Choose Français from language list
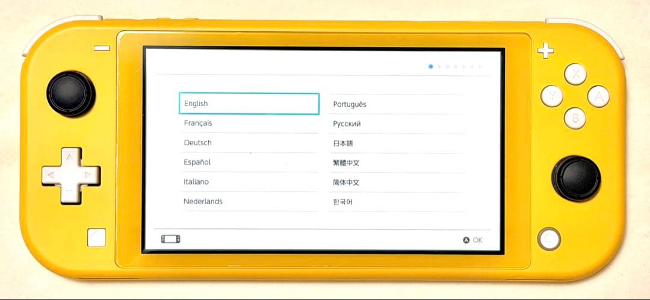The image size is (650, 300). pyautogui.click(x=249, y=123)
